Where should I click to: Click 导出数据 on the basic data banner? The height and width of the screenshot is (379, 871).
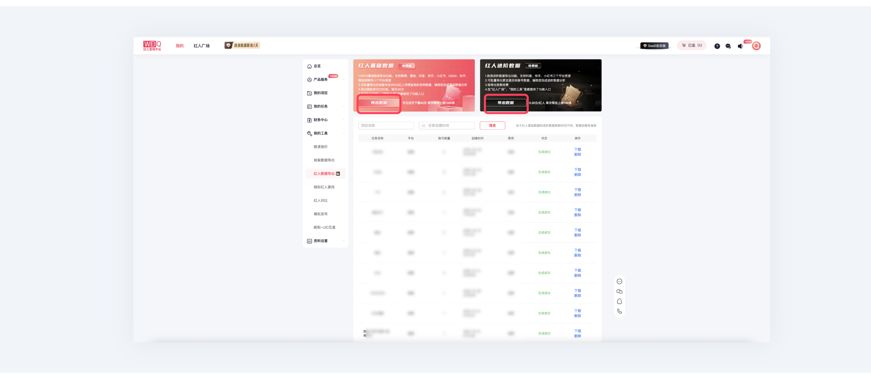tap(379, 103)
